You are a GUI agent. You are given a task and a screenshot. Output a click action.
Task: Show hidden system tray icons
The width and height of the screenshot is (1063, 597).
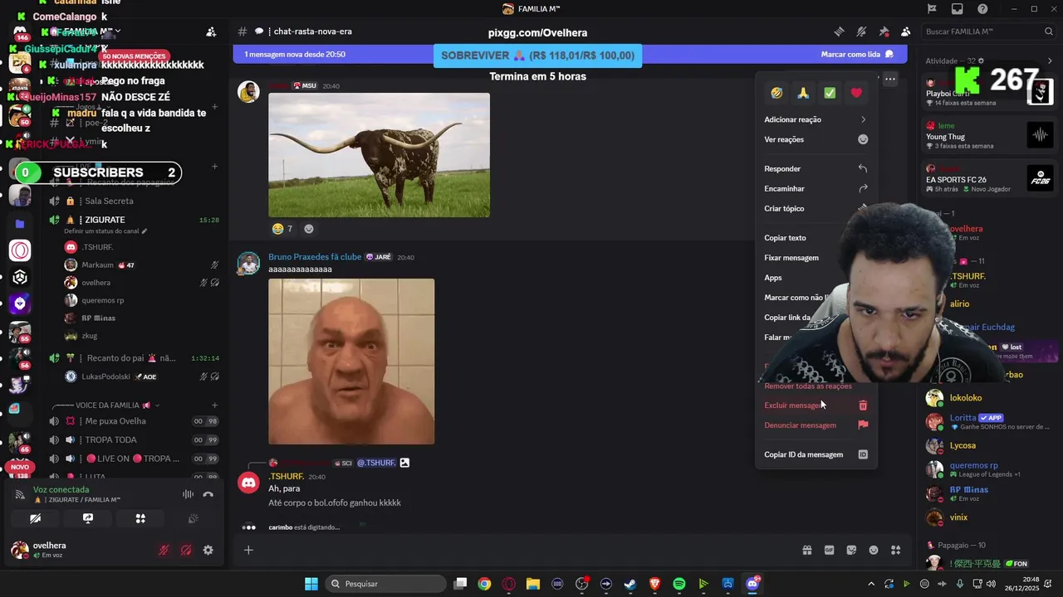pyautogui.click(x=871, y=584)
